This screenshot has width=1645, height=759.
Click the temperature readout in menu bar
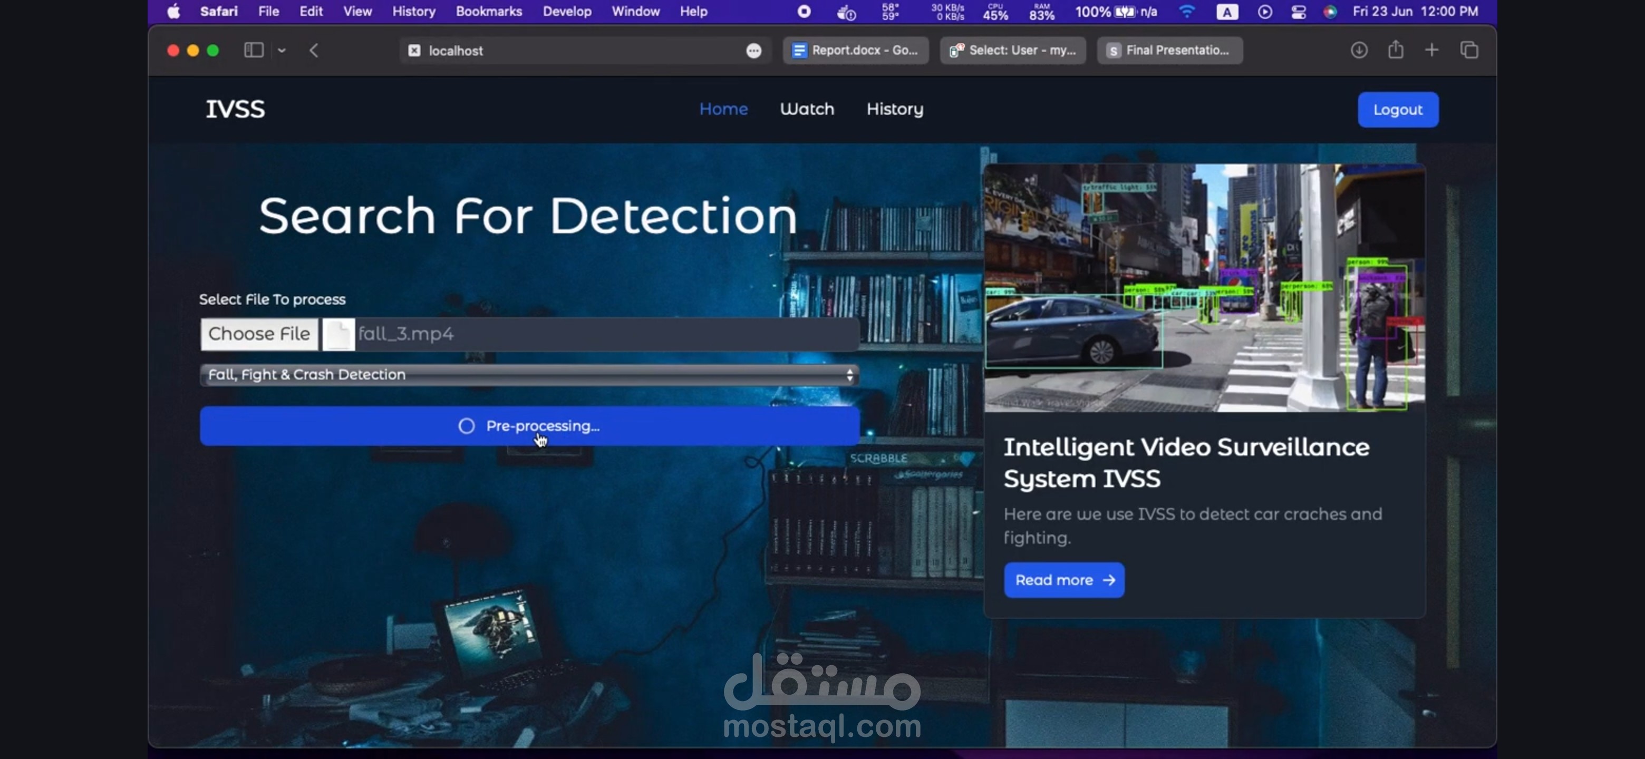click(890, 12)
